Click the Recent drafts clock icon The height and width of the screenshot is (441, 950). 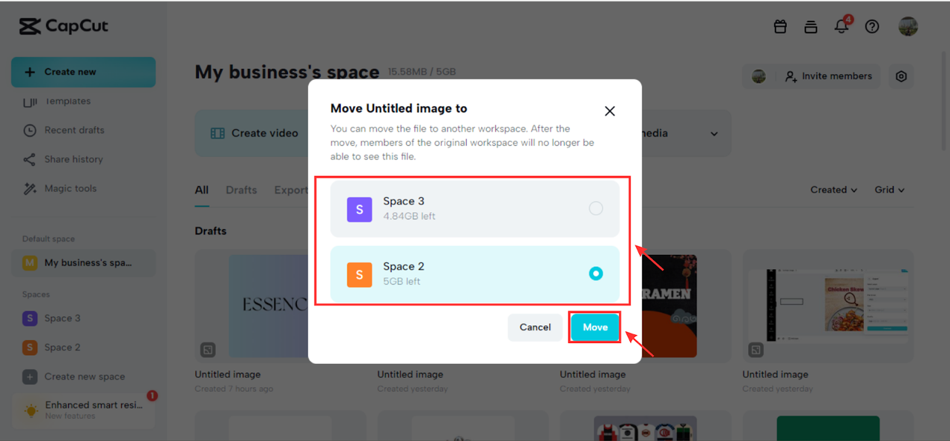point(30,130)
